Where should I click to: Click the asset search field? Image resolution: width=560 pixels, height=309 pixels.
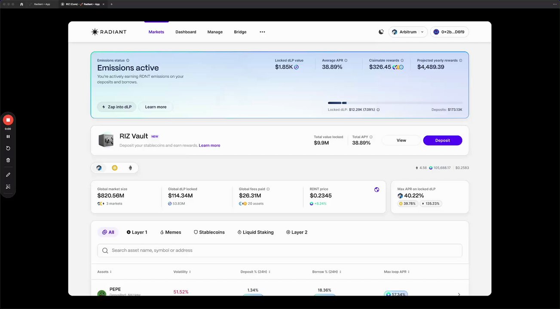pyautogui.click(x=280, y=251)
